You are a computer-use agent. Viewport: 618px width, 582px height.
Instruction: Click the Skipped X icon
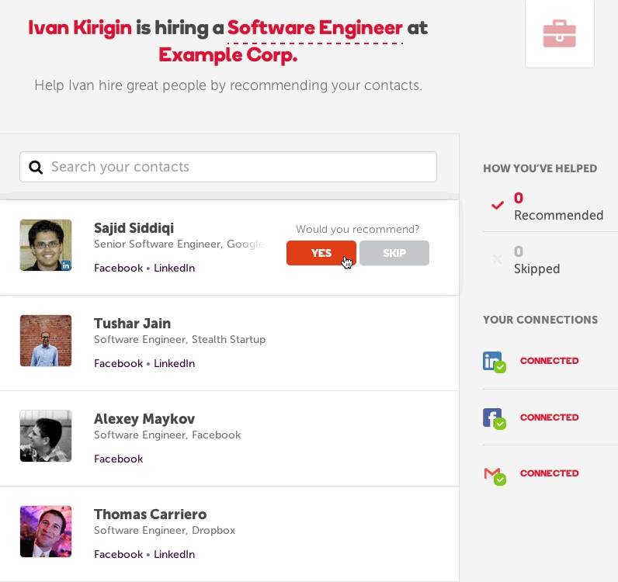coord(498,259)
